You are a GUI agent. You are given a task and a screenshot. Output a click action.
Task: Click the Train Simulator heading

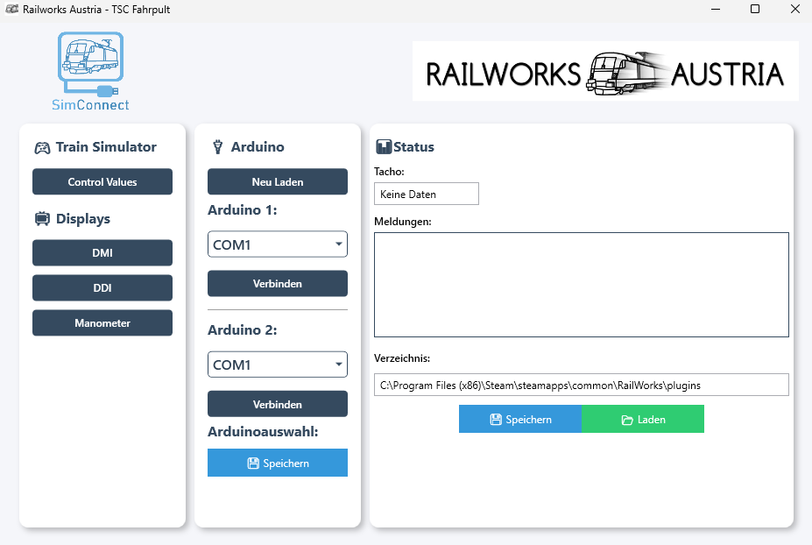[106, 147]
